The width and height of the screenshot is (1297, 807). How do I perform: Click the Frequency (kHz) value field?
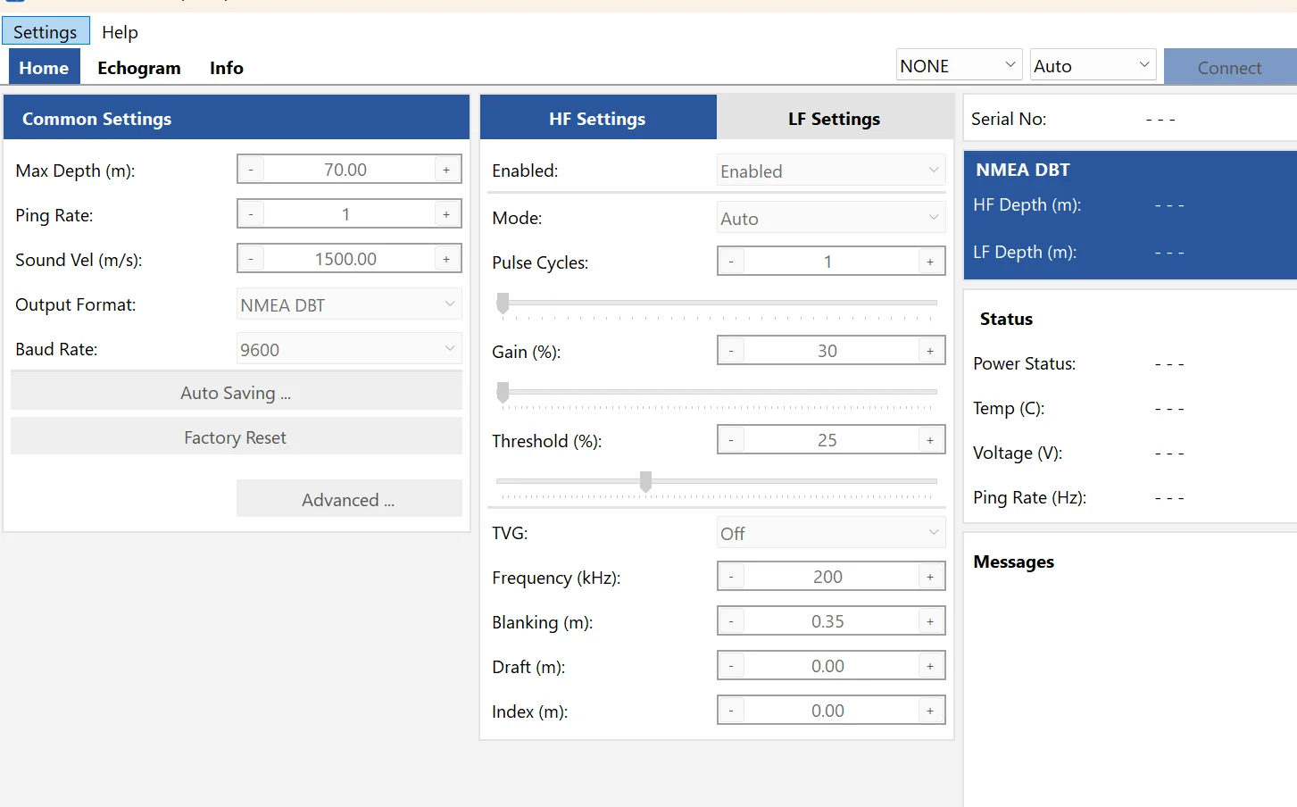831,577
